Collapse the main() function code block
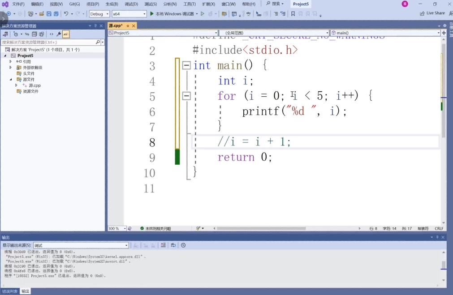The image size is (453, 295). click(x=186, y=65)
